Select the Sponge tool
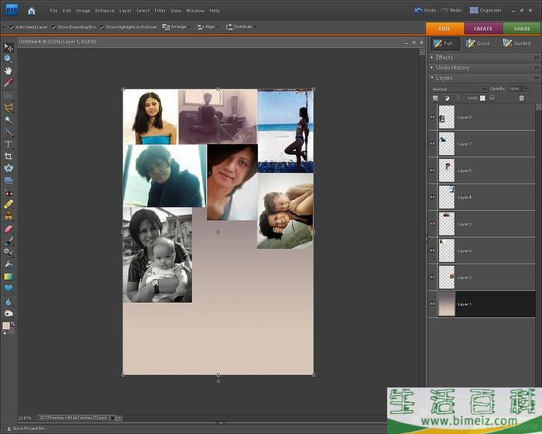The height and width of the screenshot is (434, 542). (x=9, y=314)
